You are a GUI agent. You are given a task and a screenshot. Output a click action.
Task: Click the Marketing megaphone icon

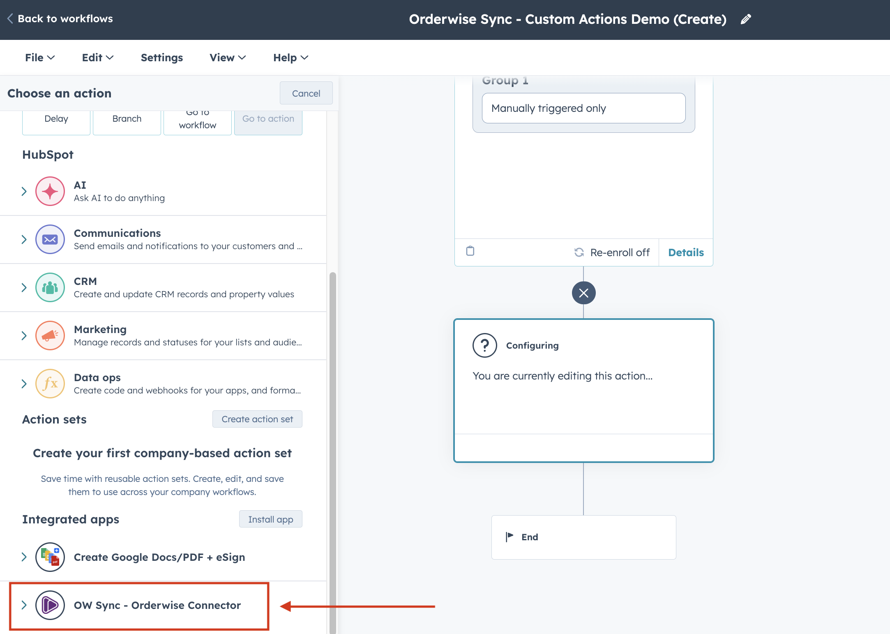50,336
